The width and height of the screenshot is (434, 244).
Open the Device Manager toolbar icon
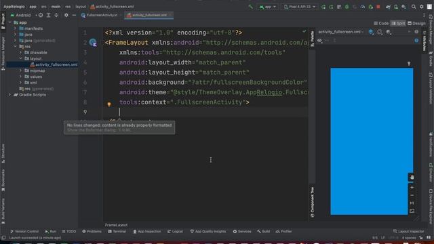point(396,7)
